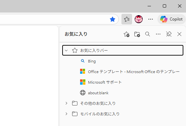Click the お気に入り panel title
The width and height of the screenshot is (186, 126).
(x=76, y=34)
